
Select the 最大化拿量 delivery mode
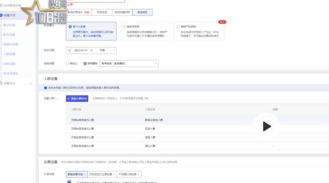(x=70, y=26)
